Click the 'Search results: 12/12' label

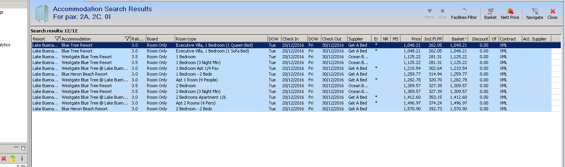54,30
